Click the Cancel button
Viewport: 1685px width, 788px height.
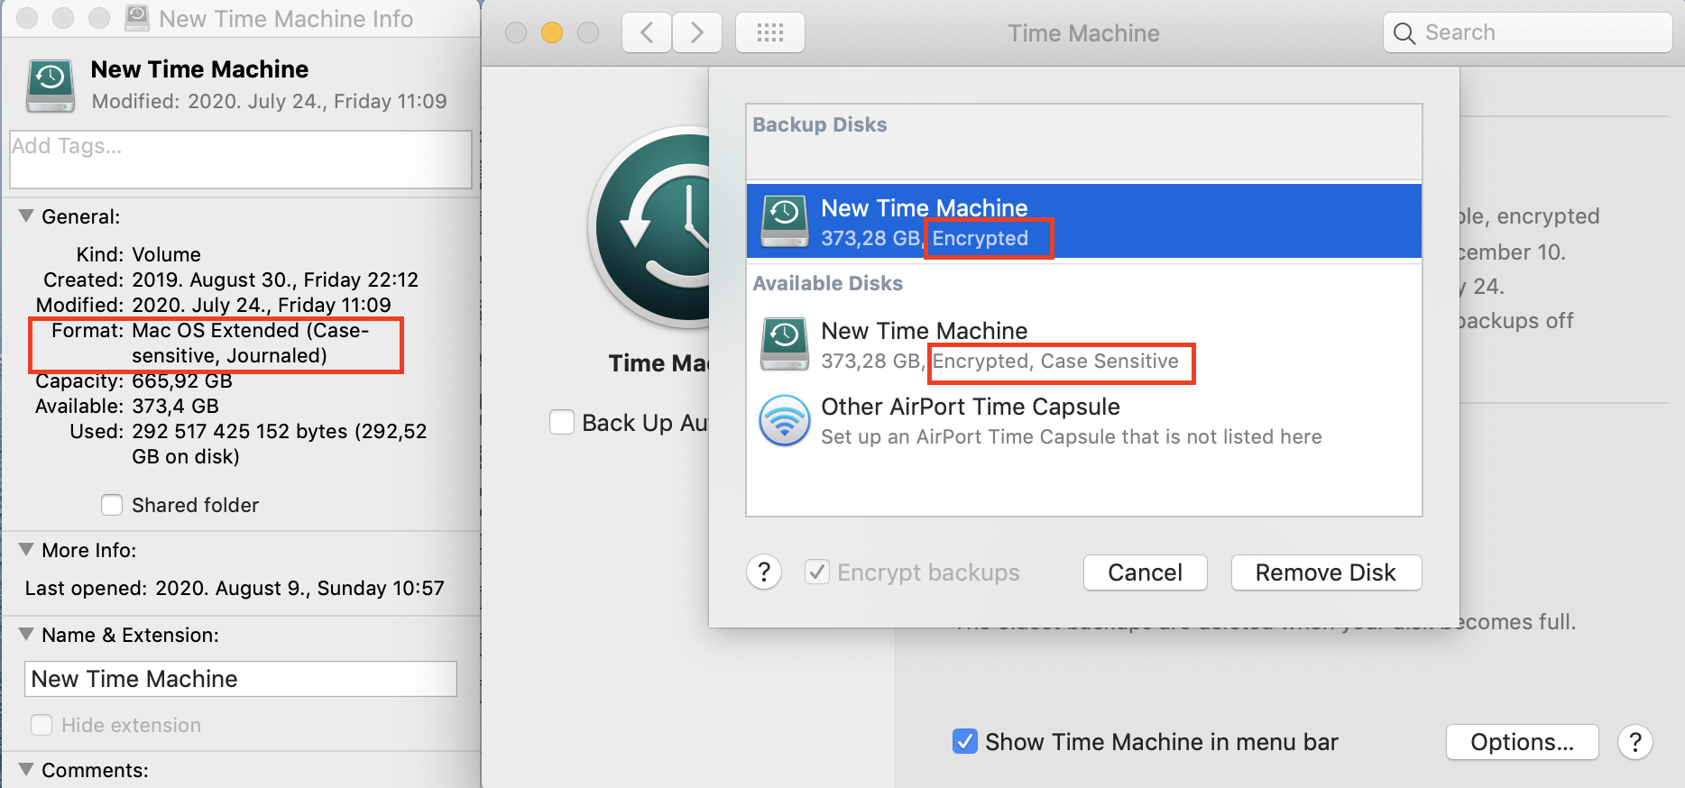(x=1145, y=573)
